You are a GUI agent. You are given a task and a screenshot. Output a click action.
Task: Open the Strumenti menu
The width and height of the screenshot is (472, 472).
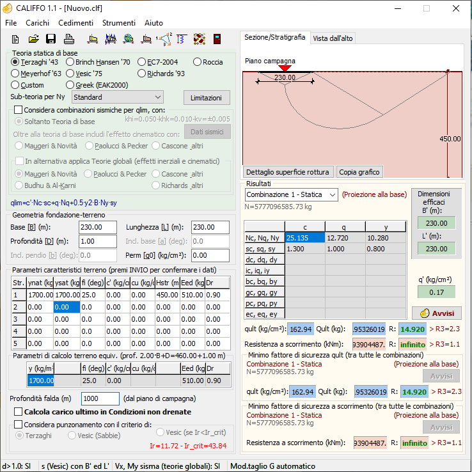118,23
